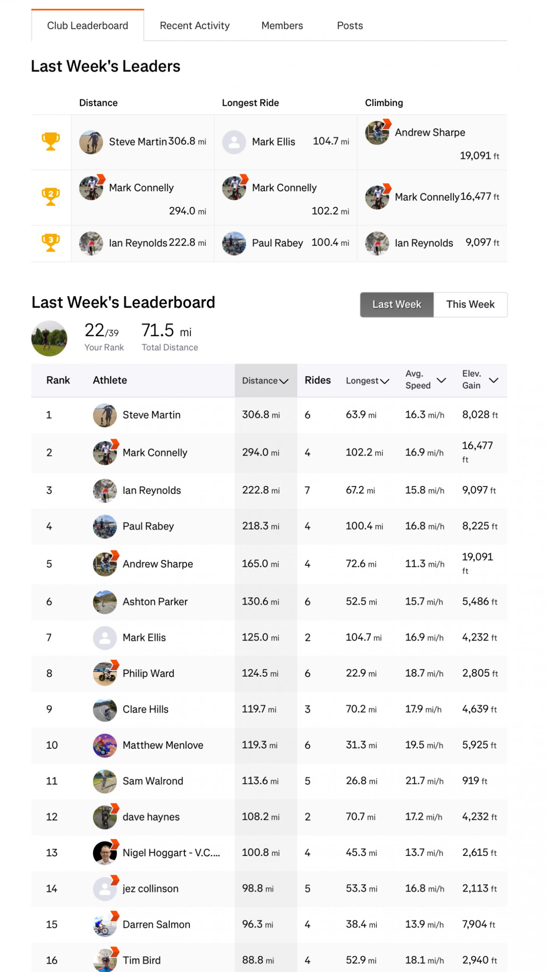Viewport: 546px width, 972px height.
Task: Sort by Avg. Speed column chevron
Action: [441, 380]
